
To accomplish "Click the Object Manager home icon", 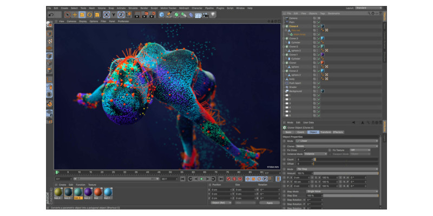I will 373,13.
